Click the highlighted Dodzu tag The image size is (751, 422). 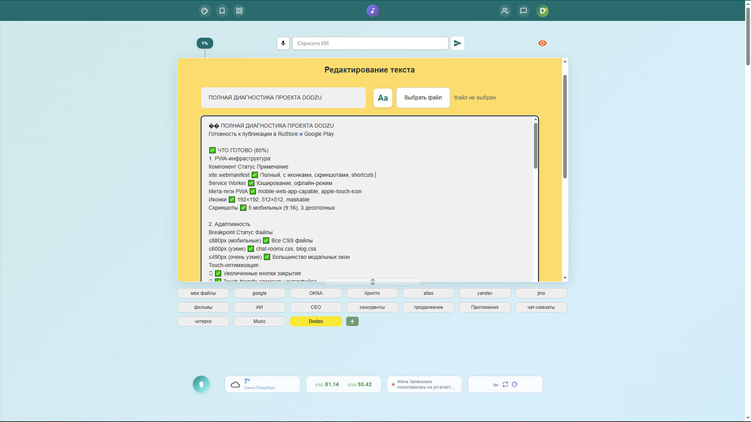pos(316,321)
